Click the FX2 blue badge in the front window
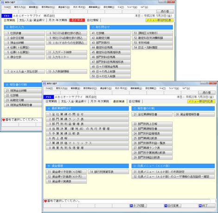Screen dimensions: 218x213 tap(49, 97)
